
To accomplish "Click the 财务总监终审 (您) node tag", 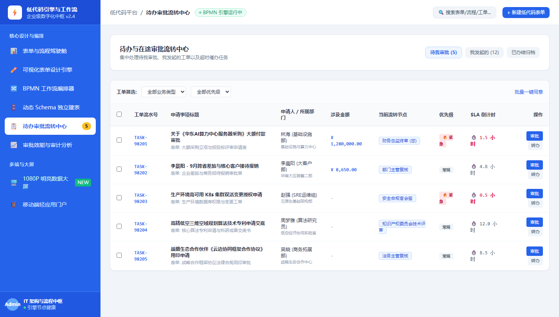I will coord(399,141).
